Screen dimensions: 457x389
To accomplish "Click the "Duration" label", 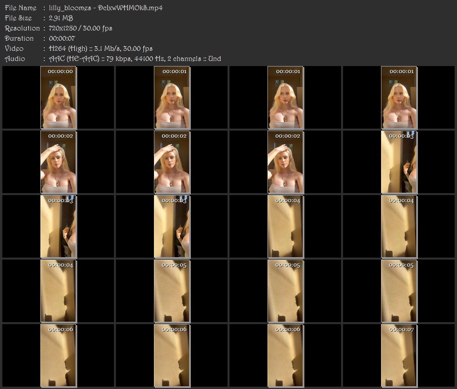I will 19,38.
